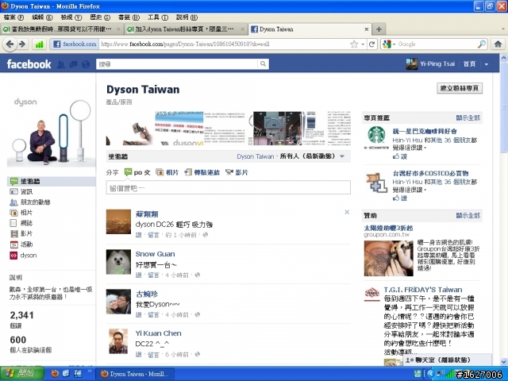Click in the Facebook search field
The height and width of the screenshot is (381, 508).
177,64
